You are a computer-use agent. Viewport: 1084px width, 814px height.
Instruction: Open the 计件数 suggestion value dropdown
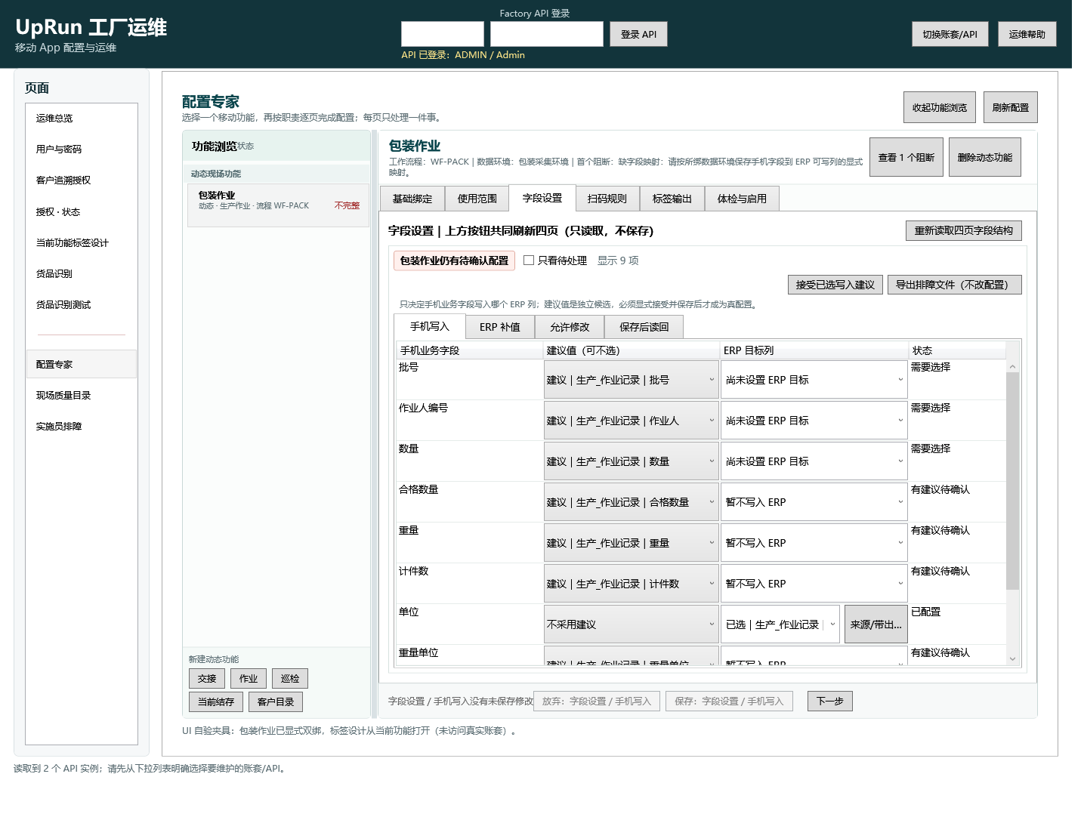coord(631,584)
